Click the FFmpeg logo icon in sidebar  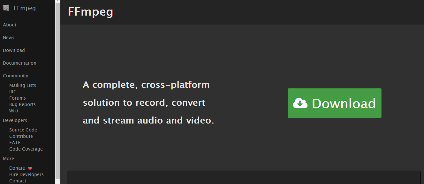6,8
